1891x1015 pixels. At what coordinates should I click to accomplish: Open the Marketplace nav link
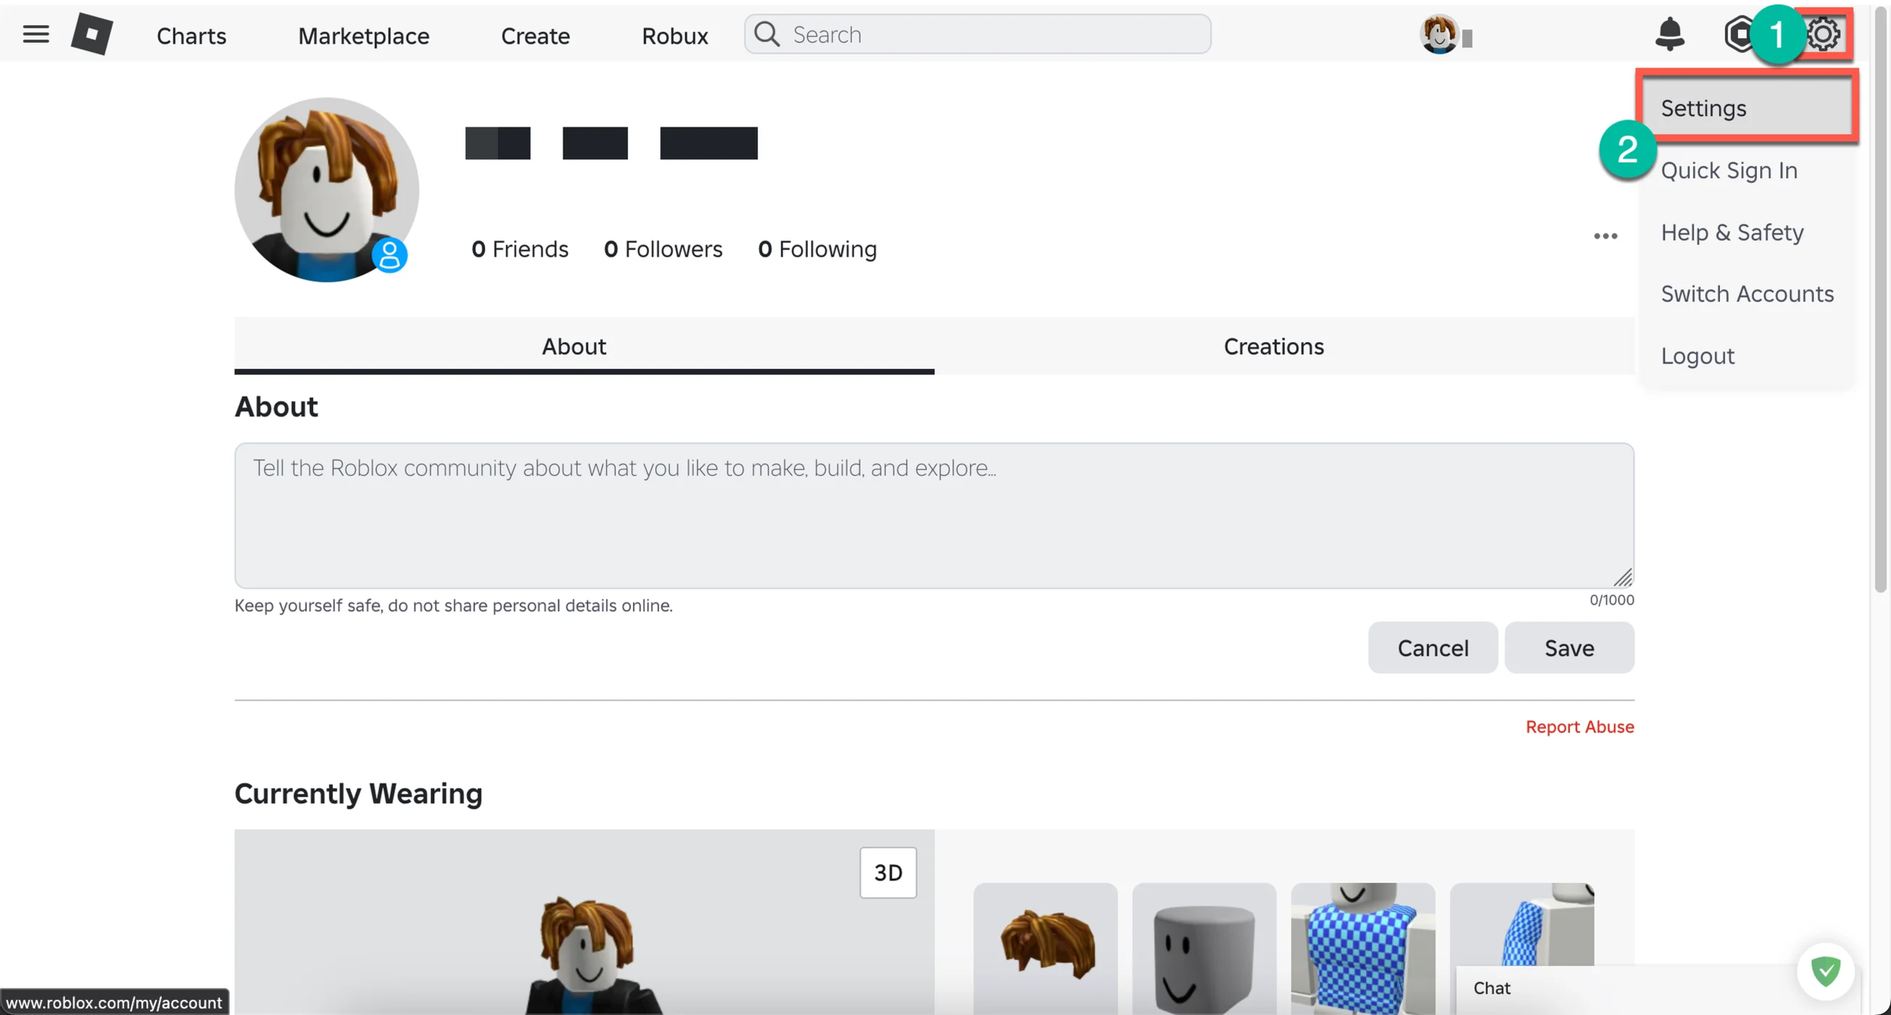coord(363,35)
